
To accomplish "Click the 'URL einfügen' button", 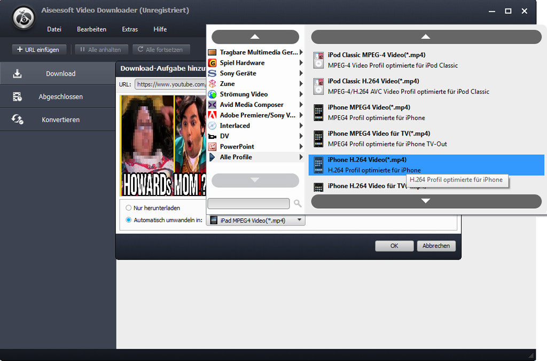I will (38, 50).
